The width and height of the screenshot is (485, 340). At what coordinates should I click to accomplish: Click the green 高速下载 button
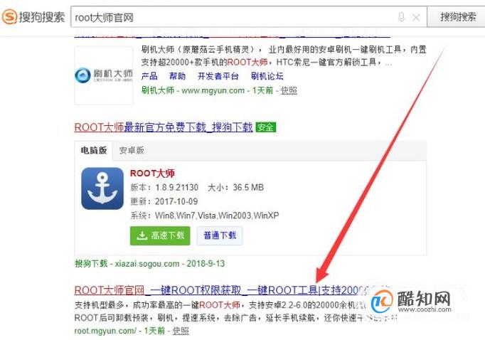(x=160, y=235)
